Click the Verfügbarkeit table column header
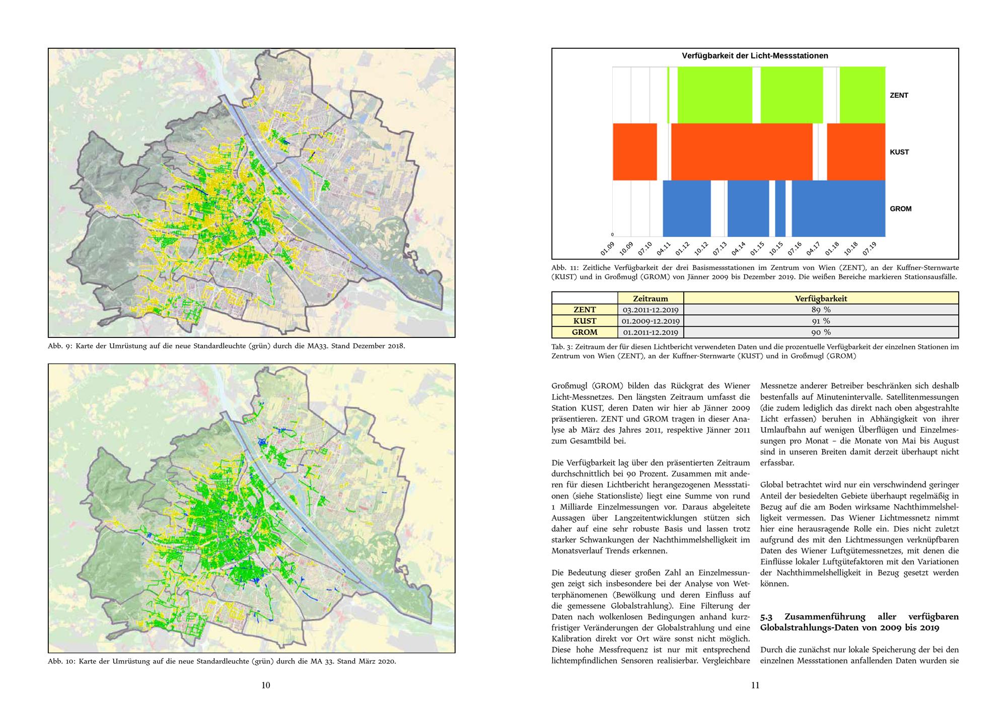The height and width of the screenshot is (712, 1007). pos(821,299)
